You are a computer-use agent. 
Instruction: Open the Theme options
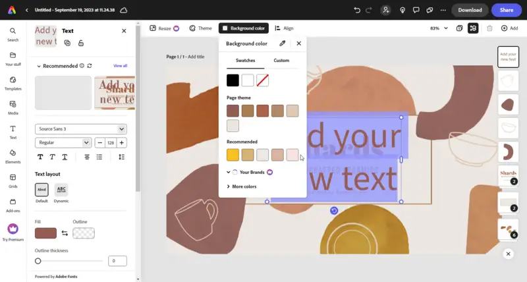point(201,28)
